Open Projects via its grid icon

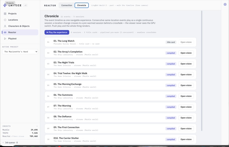pos(5,14)
